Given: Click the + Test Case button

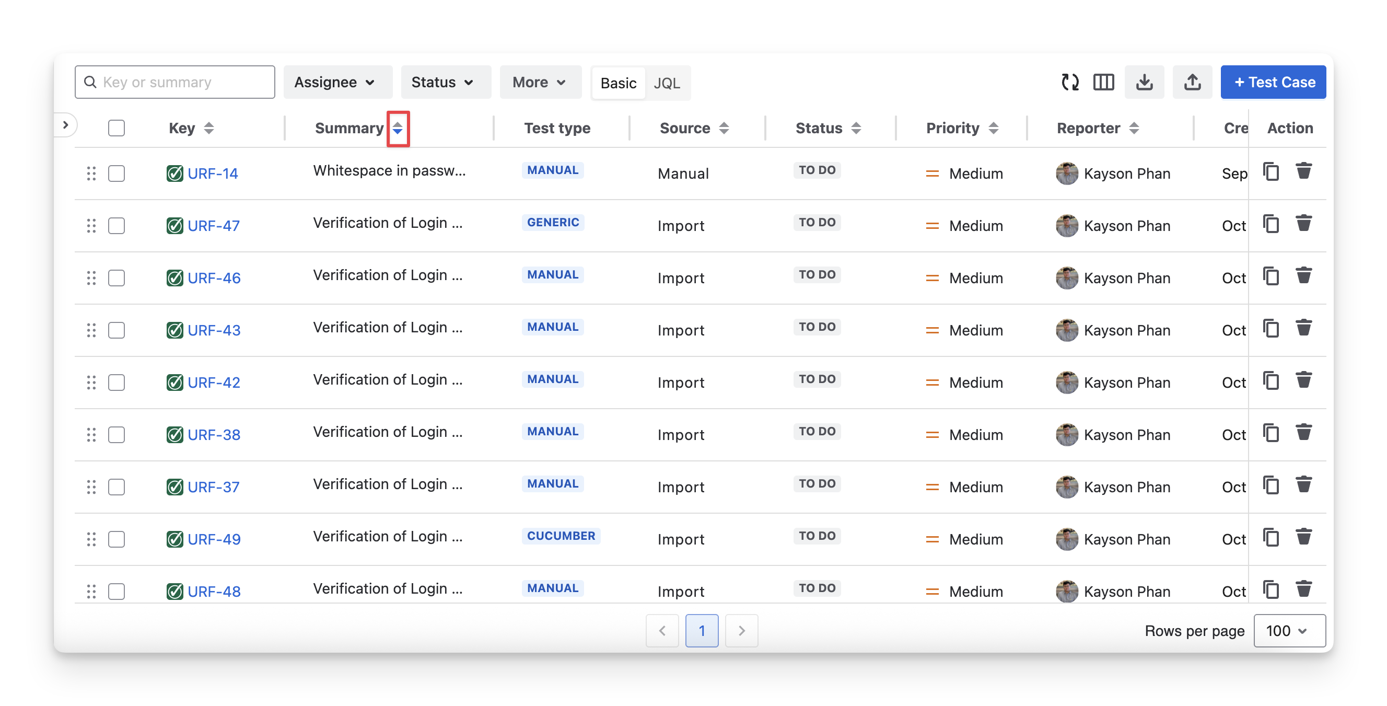Looking at the screenshot, I should 1274,83.
